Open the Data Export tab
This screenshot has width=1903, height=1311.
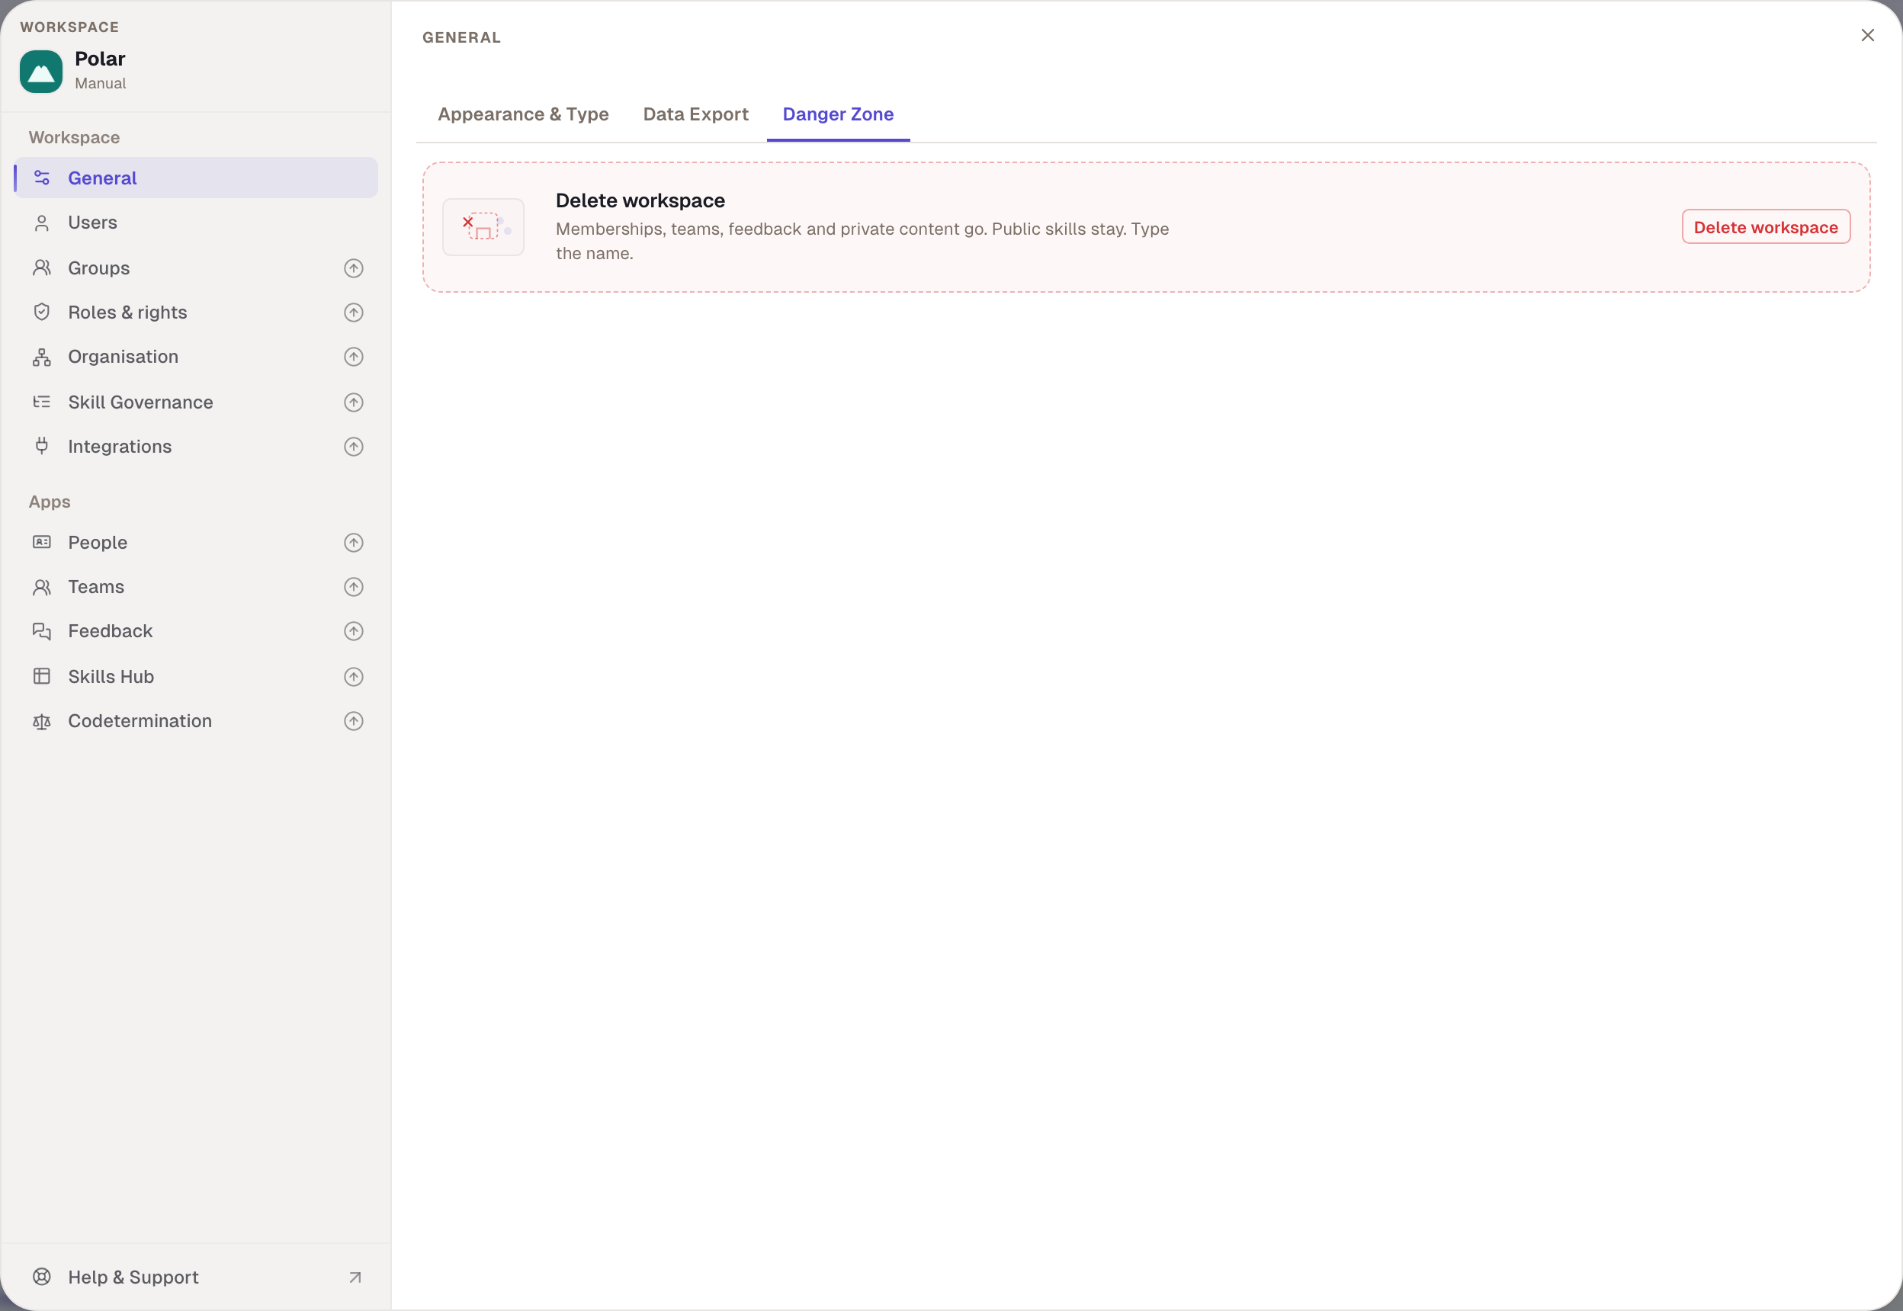tap(696, 114)
